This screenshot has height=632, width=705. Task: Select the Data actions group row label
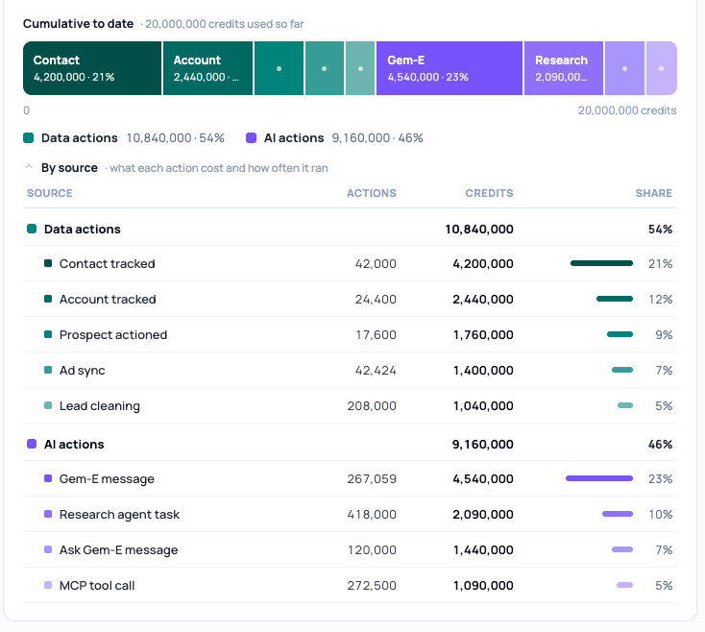coord(83,230)
